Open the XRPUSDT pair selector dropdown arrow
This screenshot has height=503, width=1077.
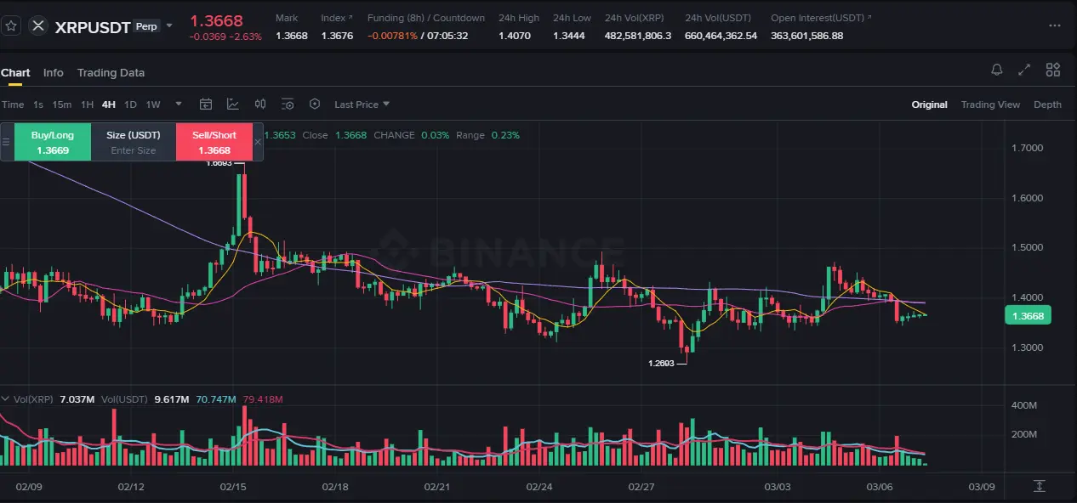tap(169, 25)
